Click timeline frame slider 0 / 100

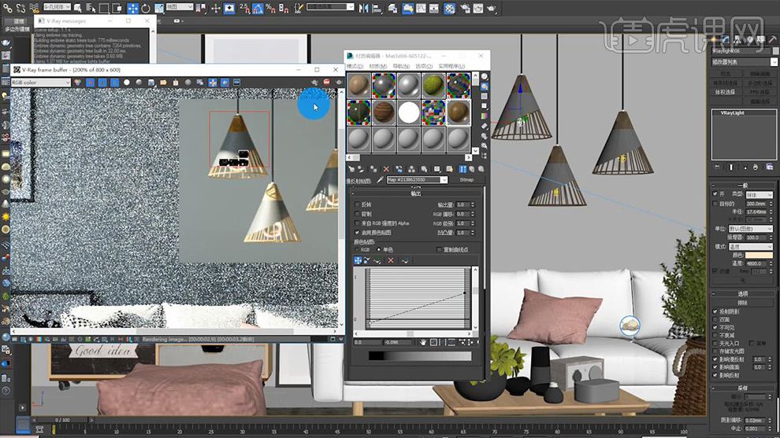point(62,420)
